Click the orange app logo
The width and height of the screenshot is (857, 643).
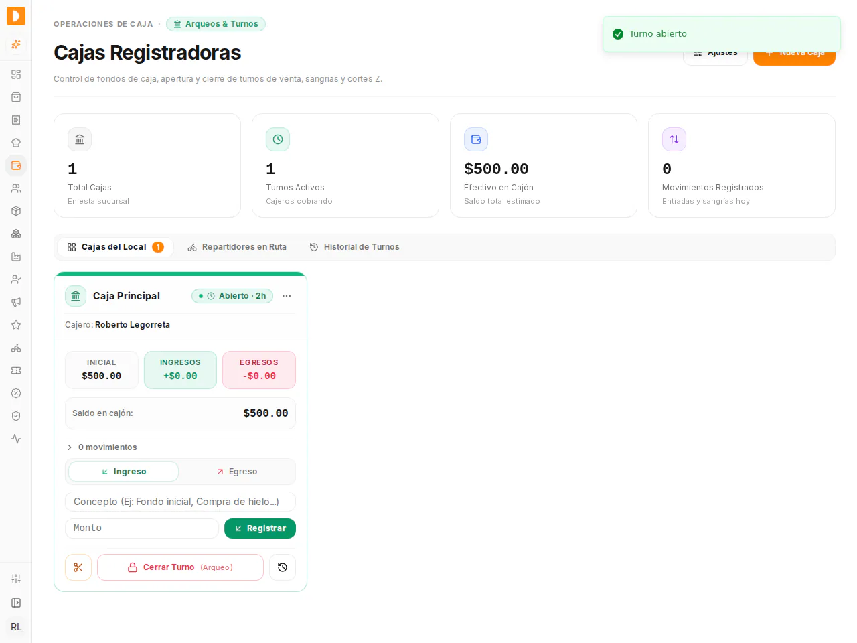[16, 16]
